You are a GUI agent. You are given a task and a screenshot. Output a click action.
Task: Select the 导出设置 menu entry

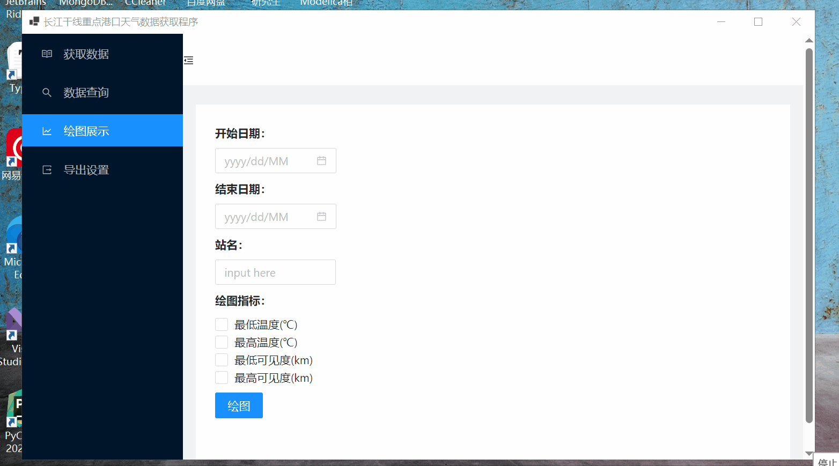pos(86,169)
